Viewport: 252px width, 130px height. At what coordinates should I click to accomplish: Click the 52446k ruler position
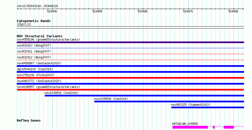[x=143, y=12]
